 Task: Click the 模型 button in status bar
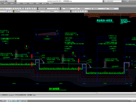tap(129, 101)
